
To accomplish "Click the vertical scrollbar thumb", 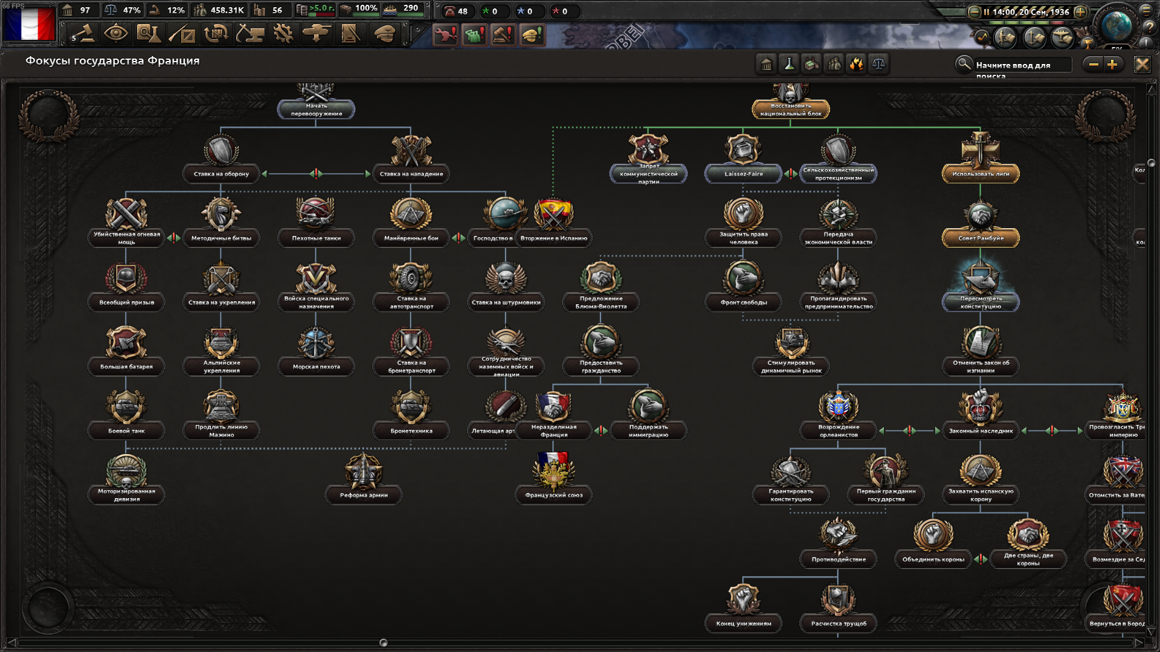I will click(1152, 163).
